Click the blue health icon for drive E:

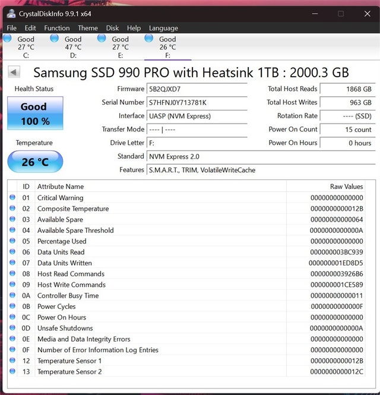tap(102, 39)
